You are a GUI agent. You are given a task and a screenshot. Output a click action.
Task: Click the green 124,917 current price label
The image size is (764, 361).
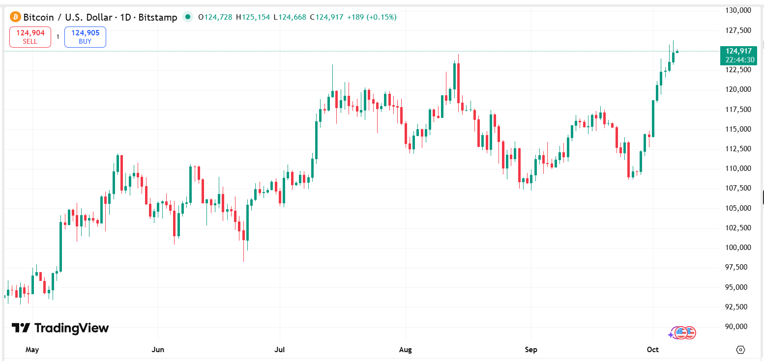[x=738, y=51]
